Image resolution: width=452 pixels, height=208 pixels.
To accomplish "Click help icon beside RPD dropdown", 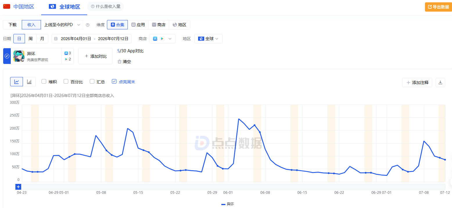I will pyautogui.click(x=87, y=25).
